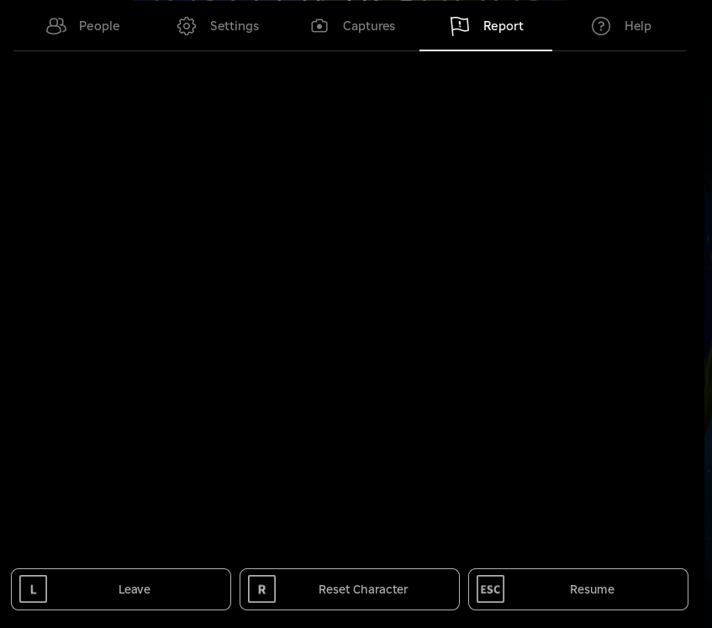Resume the game with the Resume button
712x628 pixels.
click(578, 589)
